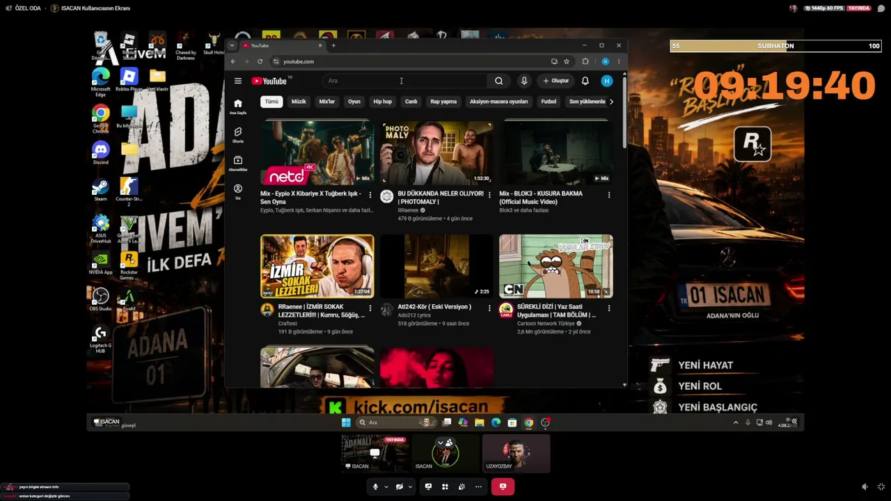
Task: Open options for Ati242-Kör video
Action: 489,308
